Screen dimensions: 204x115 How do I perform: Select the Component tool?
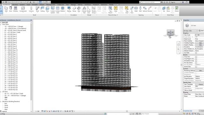pos(23,9)
